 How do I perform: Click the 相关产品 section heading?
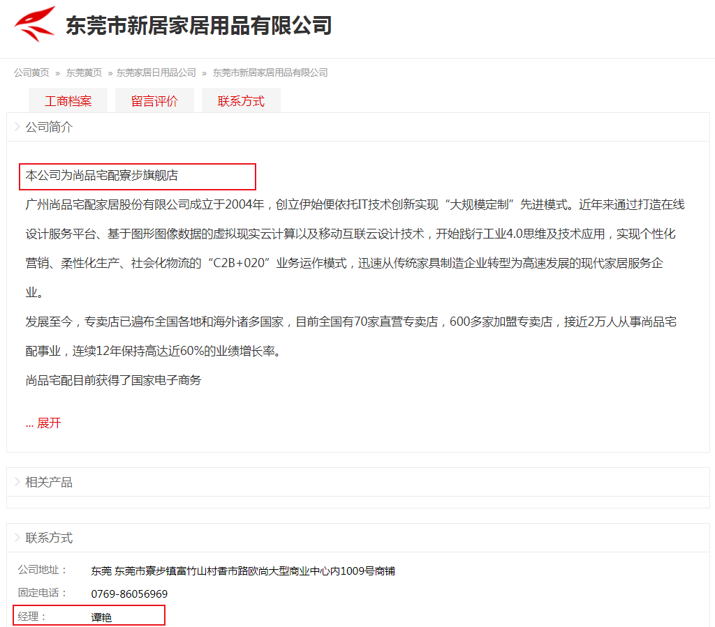tap(49, 482)
